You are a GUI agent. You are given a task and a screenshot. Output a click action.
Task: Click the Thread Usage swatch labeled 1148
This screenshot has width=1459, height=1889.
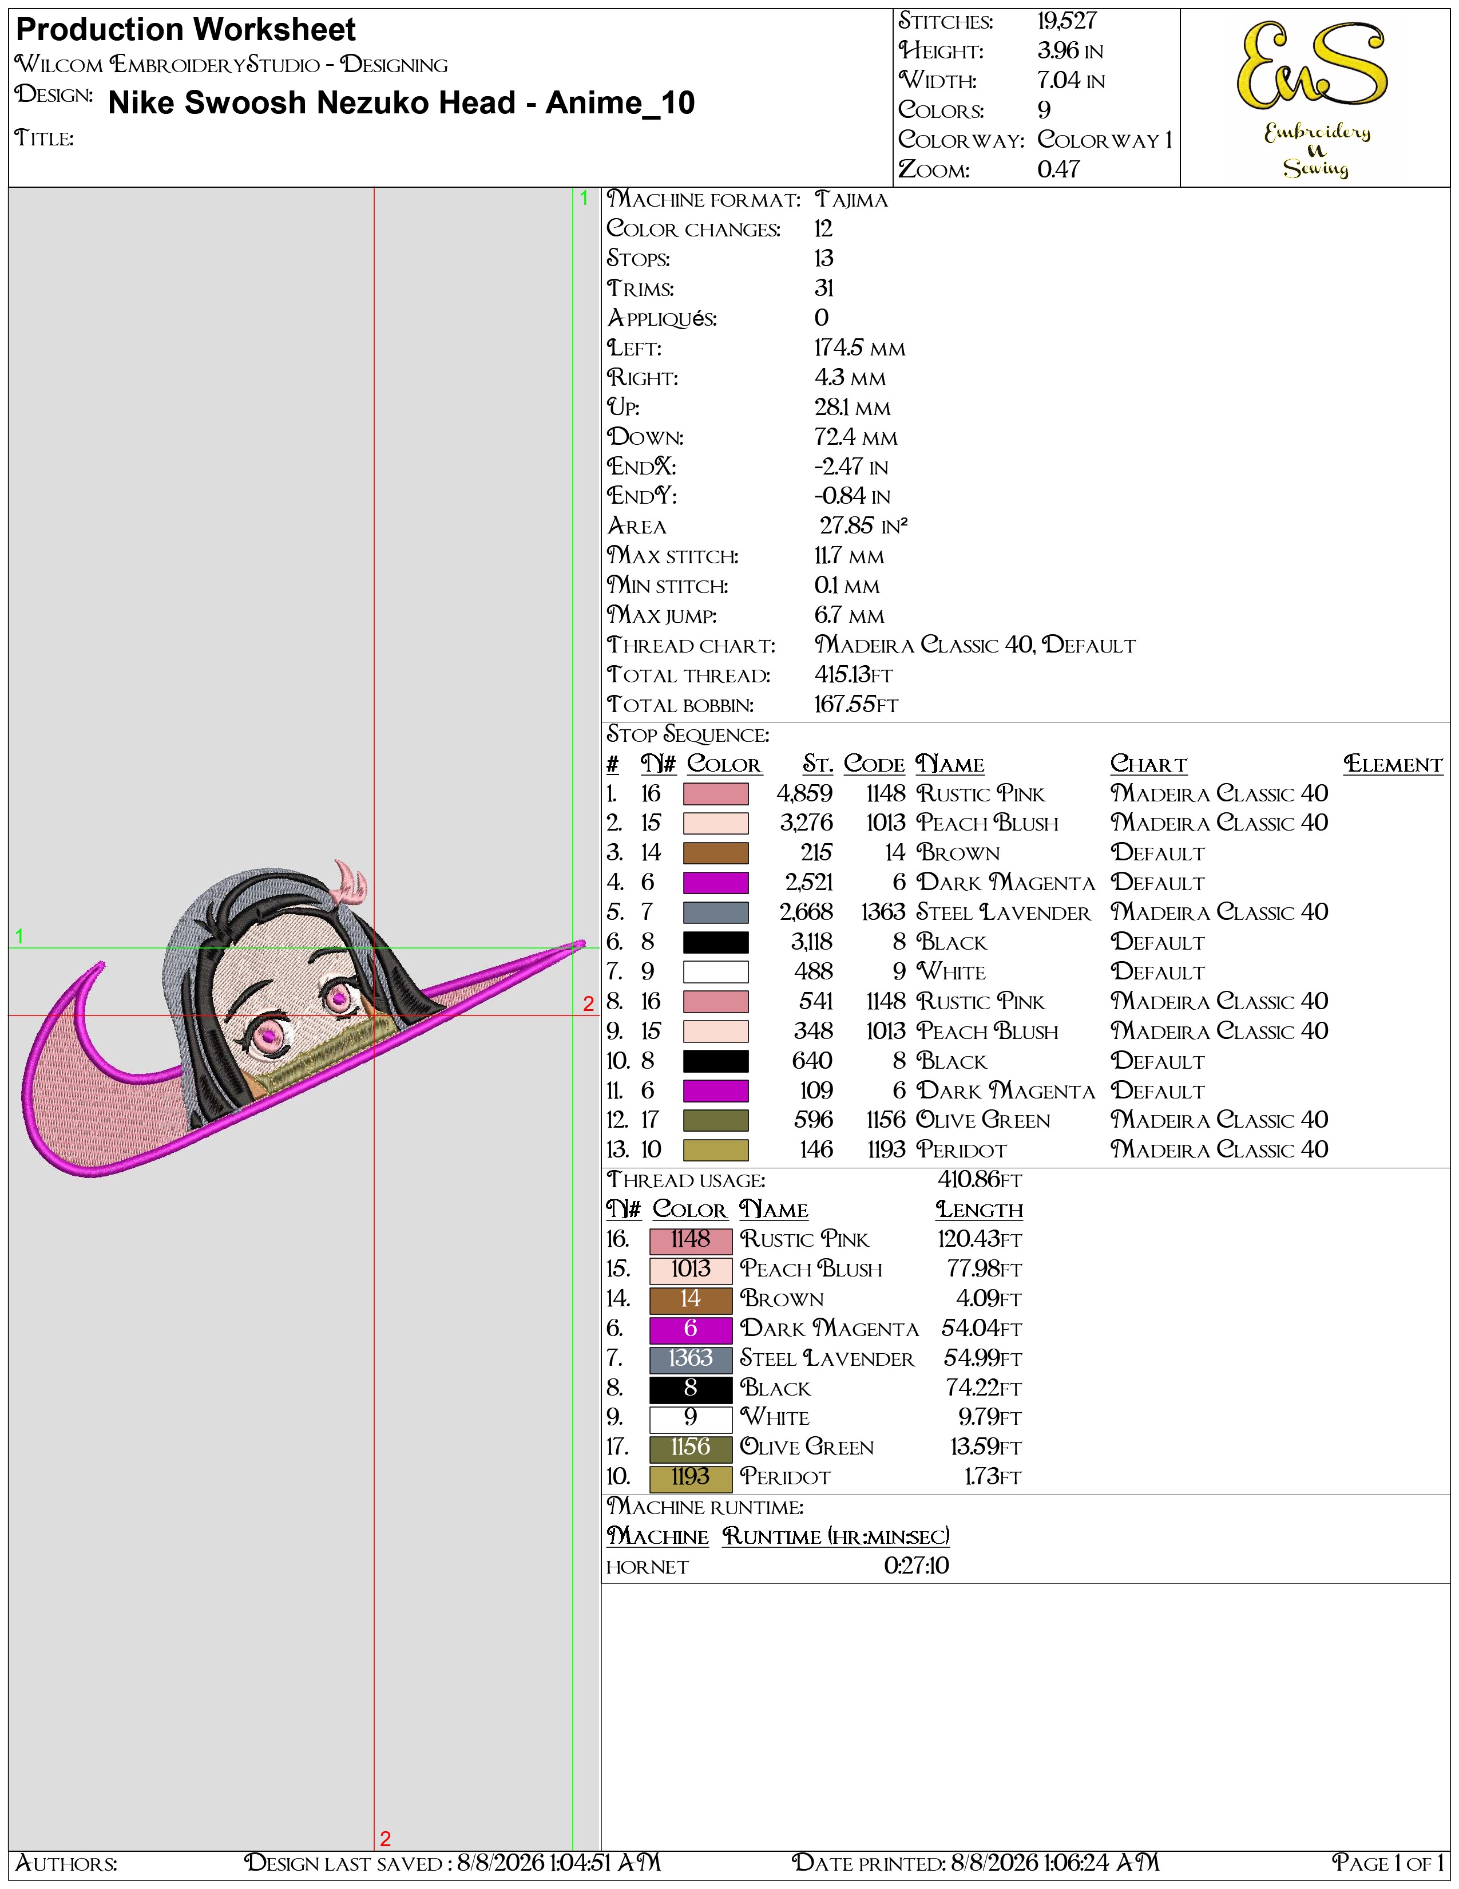(691, 1240)
